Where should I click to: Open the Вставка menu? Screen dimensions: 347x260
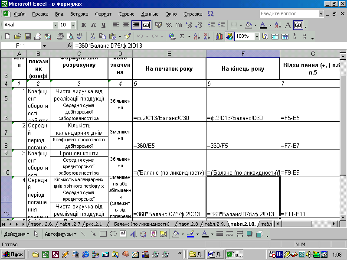79,14
